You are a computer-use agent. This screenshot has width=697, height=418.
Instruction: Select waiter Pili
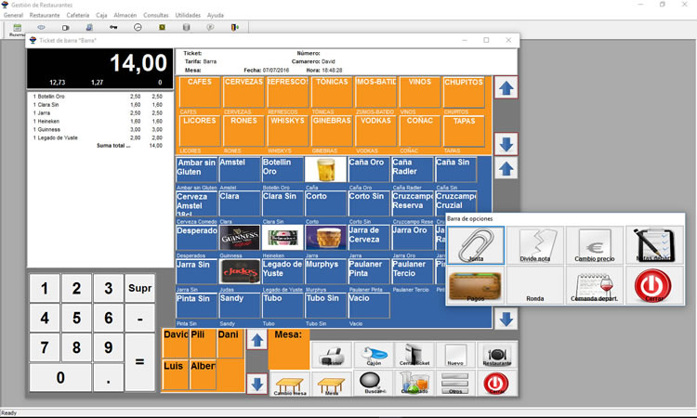(203, 343)
